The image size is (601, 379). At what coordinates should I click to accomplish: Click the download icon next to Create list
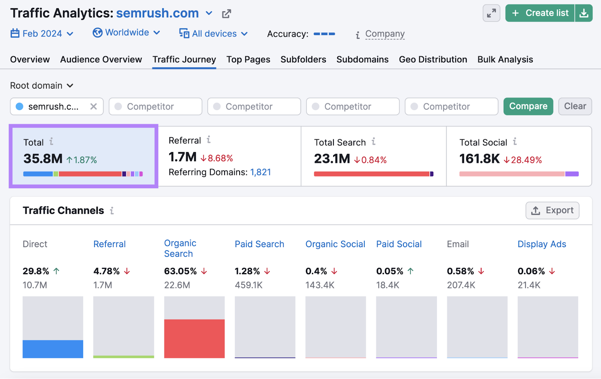tap(584, 13)
